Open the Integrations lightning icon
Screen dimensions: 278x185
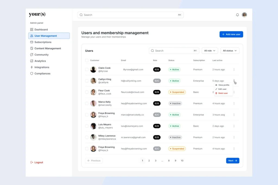[x=31, y=67]
